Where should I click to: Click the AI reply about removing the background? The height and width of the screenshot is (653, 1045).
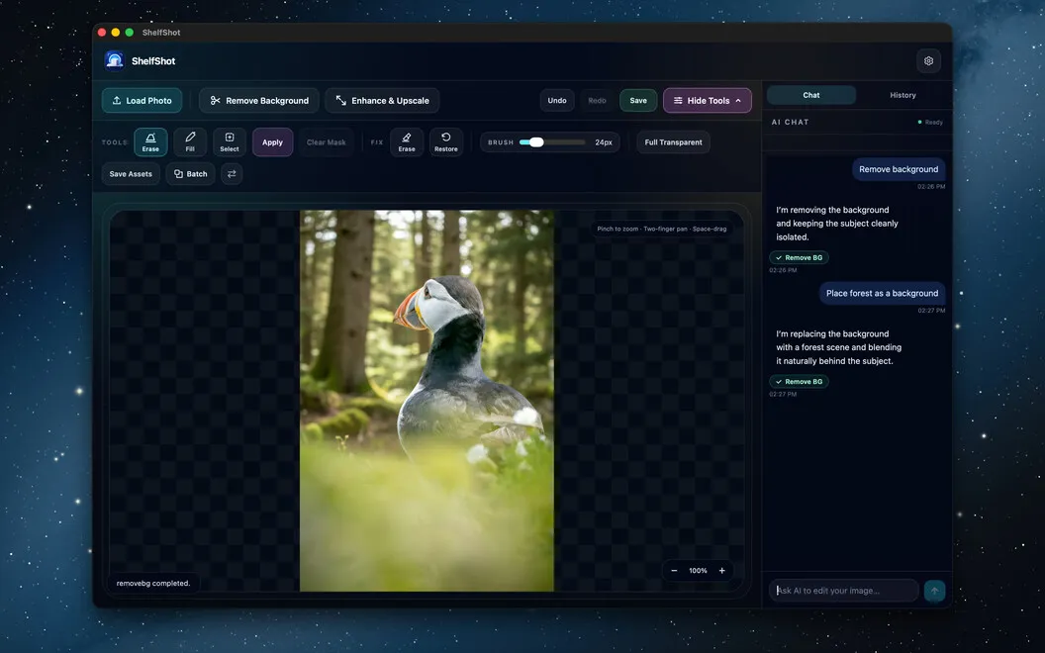pyautogui.click(x=837, y=224)
